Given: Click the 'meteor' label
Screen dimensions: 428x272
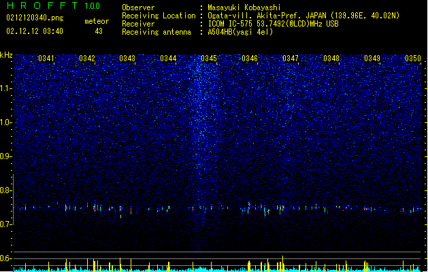Looking at the screenshot, I should (97, 21).
